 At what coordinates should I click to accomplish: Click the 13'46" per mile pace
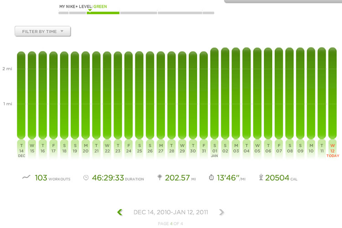(231, 178)
